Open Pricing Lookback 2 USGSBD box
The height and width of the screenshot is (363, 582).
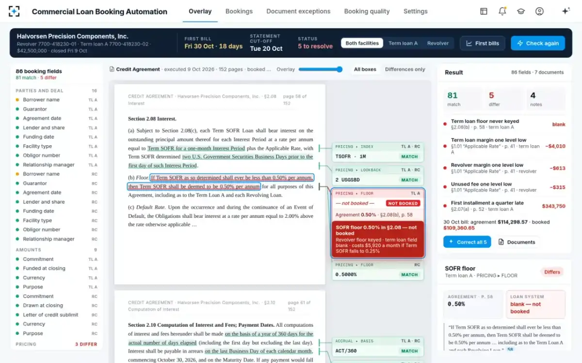pos(378,175)
